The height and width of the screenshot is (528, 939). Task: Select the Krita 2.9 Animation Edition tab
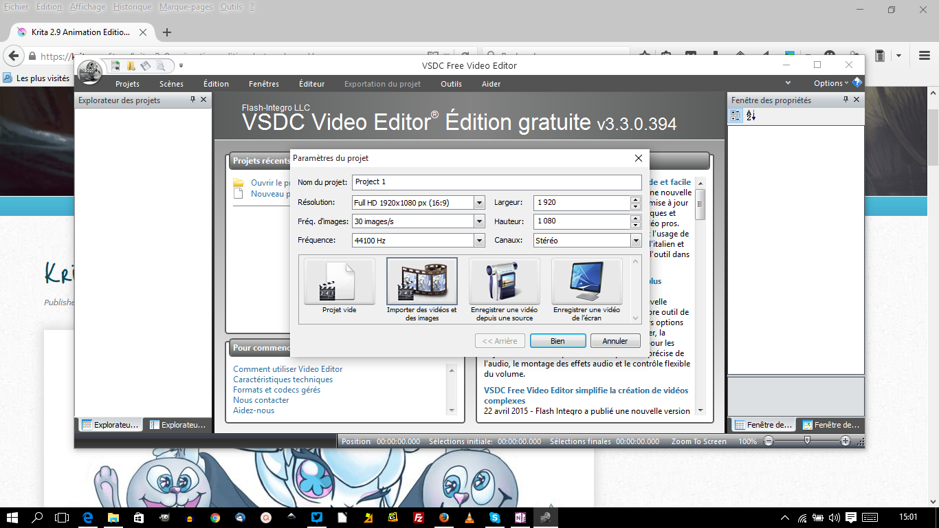[82, 32]
